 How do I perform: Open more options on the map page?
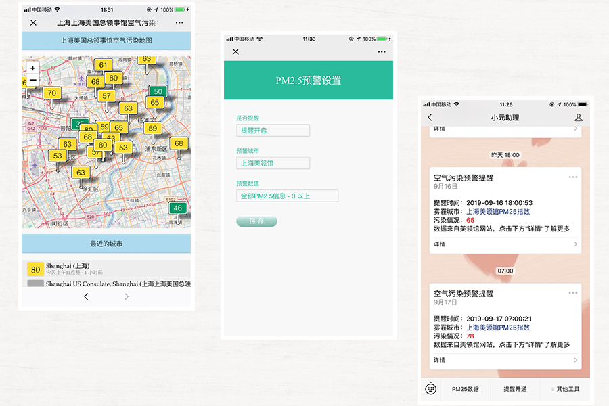tap(179, 22)
